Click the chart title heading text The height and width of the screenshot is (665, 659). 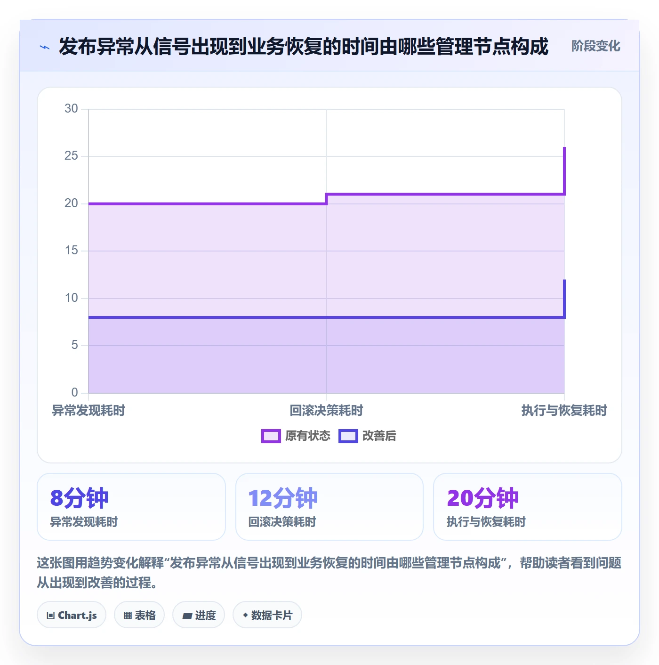[304, 47]
